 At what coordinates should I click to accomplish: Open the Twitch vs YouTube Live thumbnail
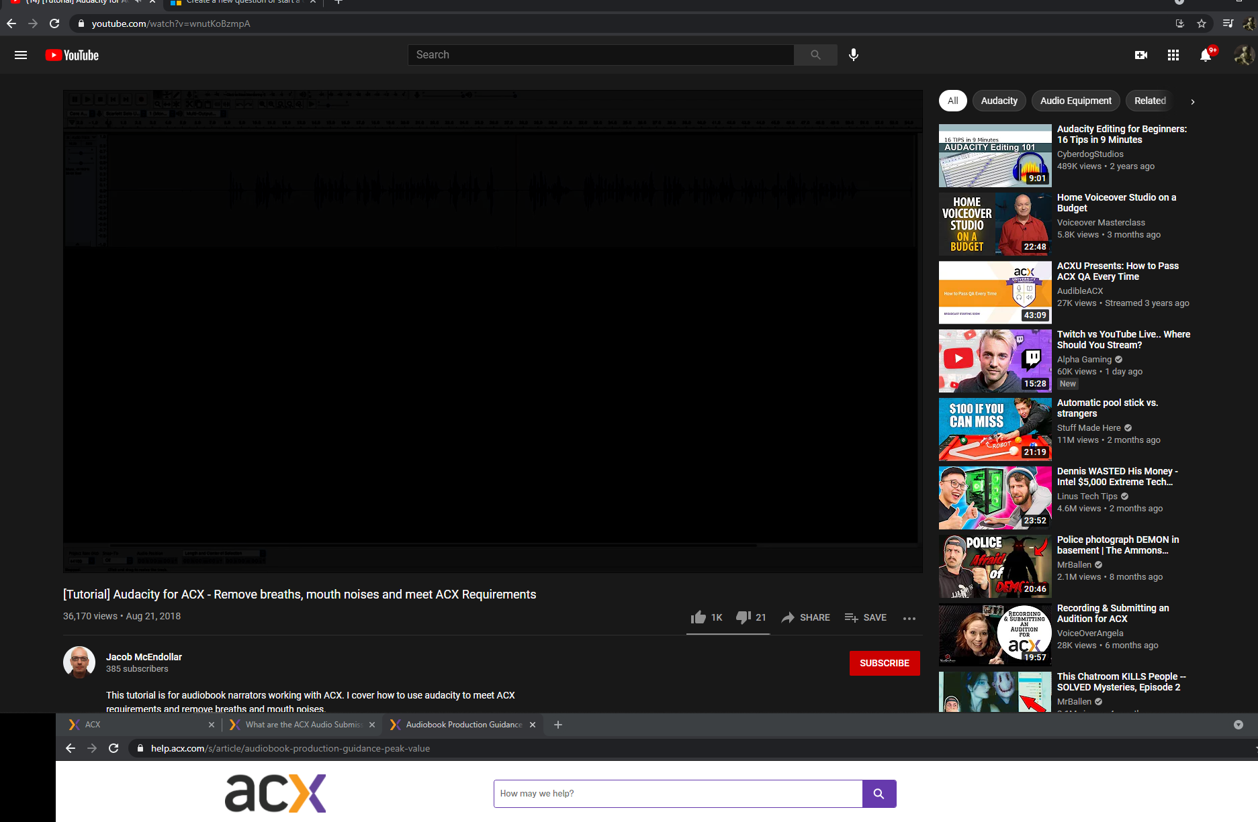(995, 361)
